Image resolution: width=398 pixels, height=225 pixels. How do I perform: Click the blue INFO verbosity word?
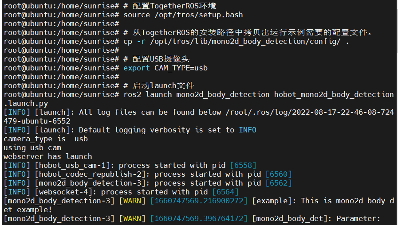tap(248, 130)
